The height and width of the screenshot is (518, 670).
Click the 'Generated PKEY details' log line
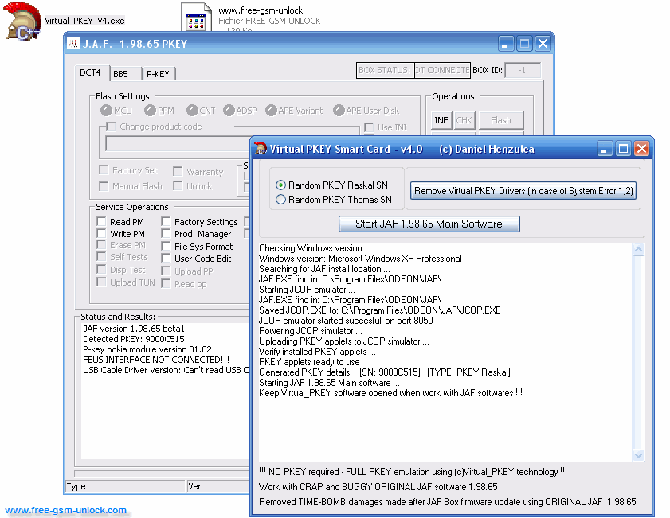385,372
